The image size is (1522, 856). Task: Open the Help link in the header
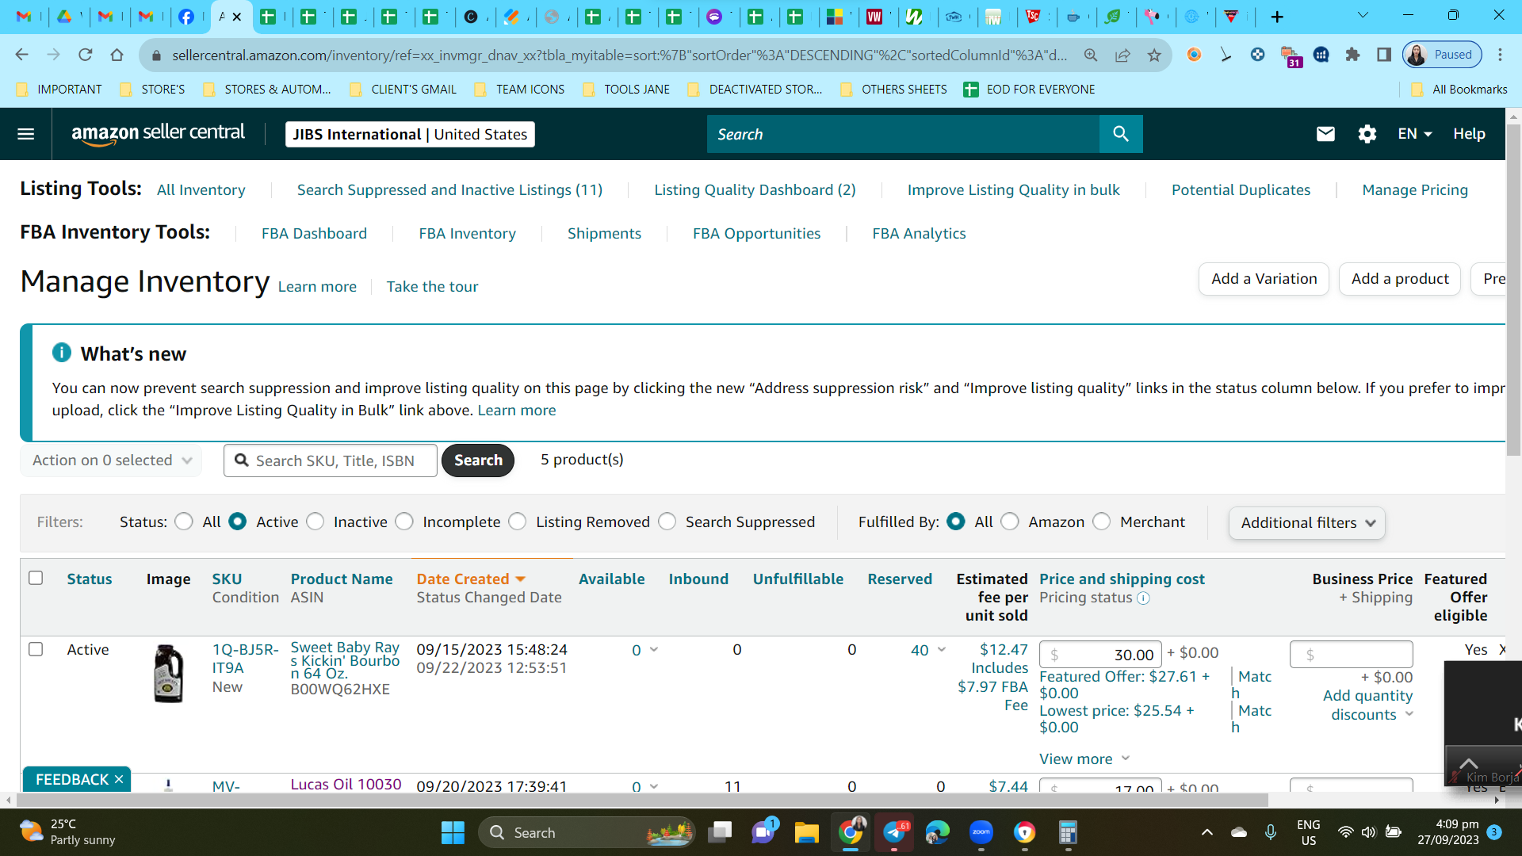(x=1469, y=134)
